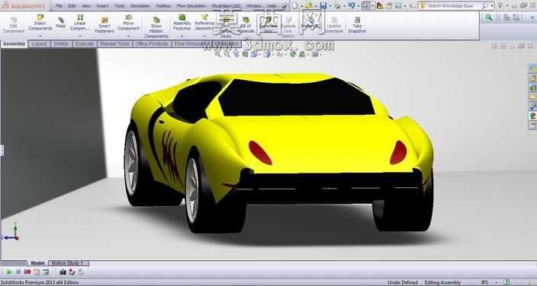Image resolution: width=537 pixels, height=286 pixels.
Task: Click the camera icon in bottom toolbar
Action: [x=63, y=272]
